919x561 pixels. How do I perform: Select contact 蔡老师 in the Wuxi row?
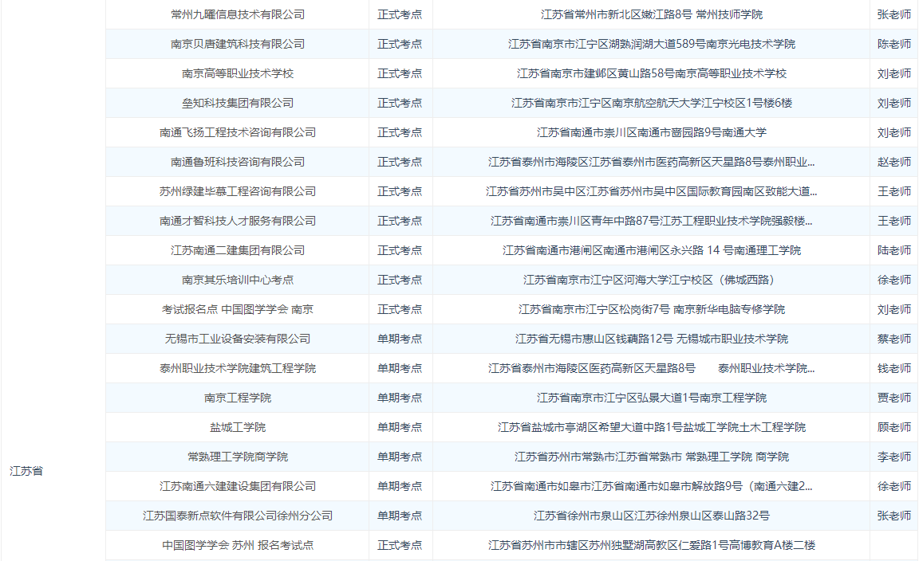[x=893, y=339]
